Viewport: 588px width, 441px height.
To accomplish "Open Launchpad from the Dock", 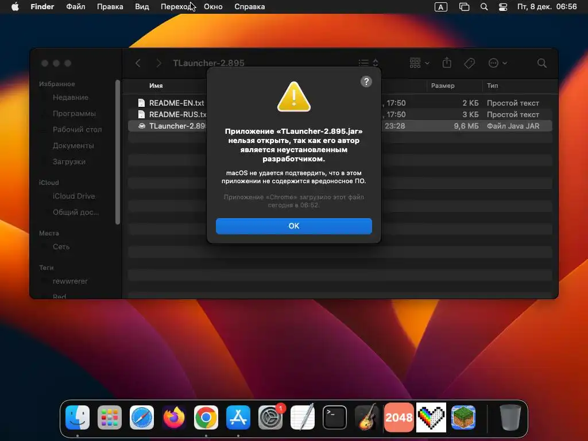I will [x=110, y=417].
